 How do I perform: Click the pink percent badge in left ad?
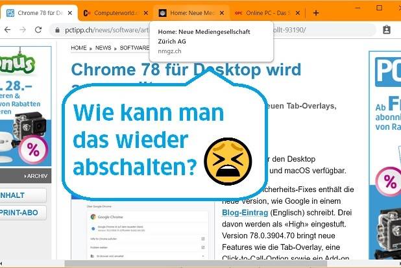click(x=33, y=150)
